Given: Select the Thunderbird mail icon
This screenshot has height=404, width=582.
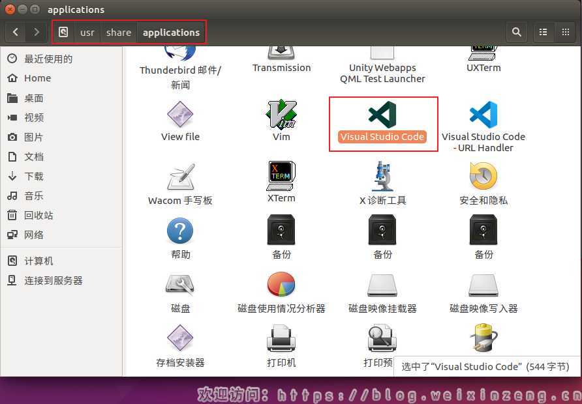Looking at the screenshot, I should 180,53.
